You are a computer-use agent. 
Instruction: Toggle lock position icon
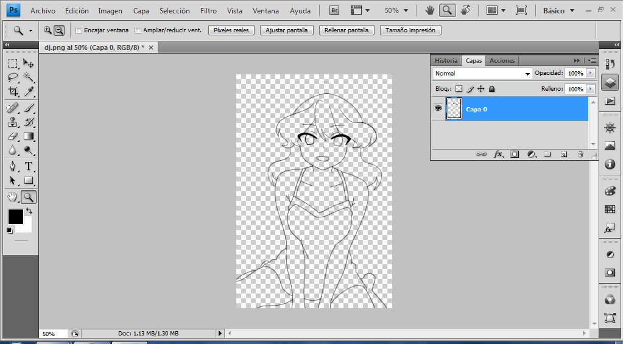480,89
